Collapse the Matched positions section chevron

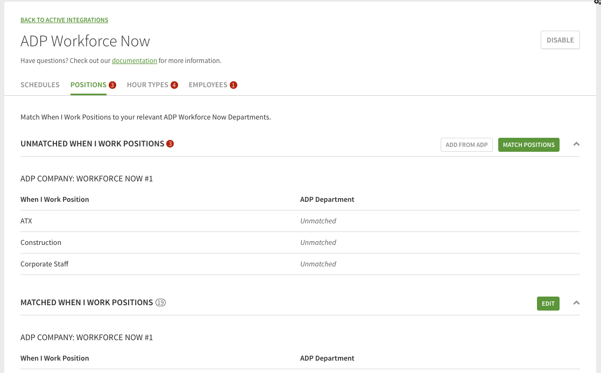[x=576, y=303]
